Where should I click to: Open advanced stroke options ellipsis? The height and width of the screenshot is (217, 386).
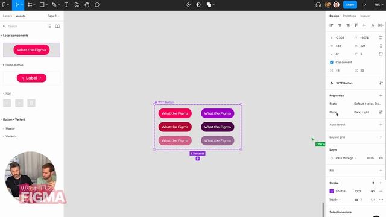[x=381, y=200]
